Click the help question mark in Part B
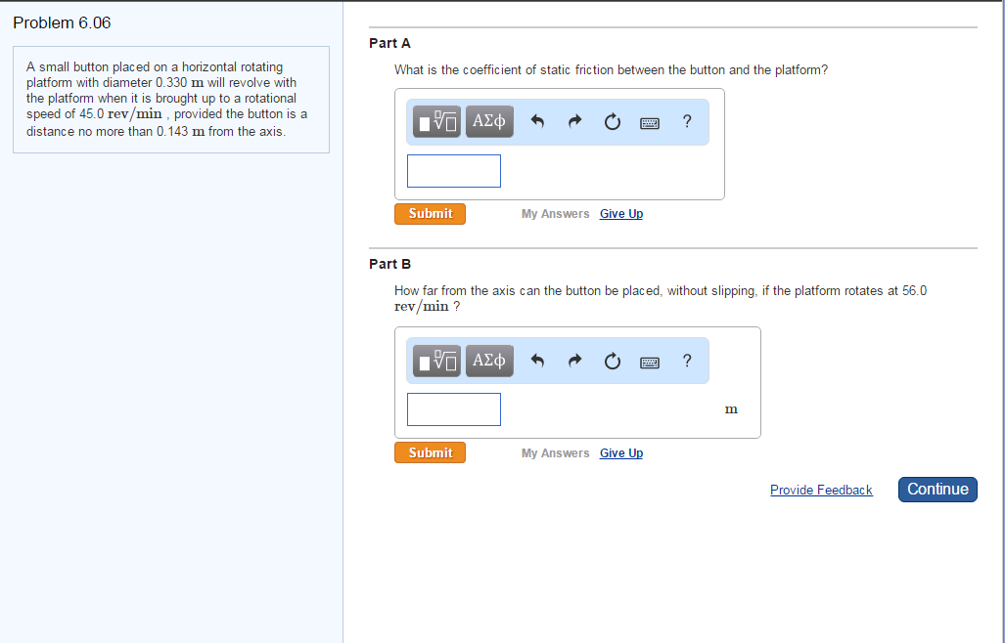The height and width of the screenshot is (643, 1005). point(686,360)
